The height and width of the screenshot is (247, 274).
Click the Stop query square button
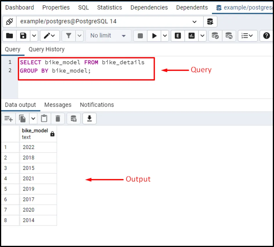coord(140,36)
